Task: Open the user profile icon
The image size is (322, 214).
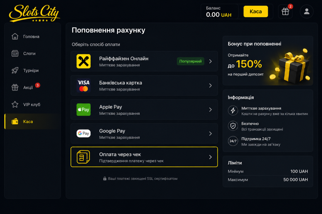Action: pyautogui.click(x=307, y=12)
